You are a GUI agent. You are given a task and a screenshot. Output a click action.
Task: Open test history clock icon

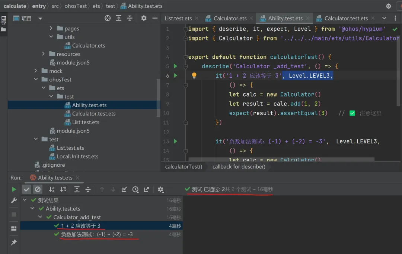(x=135, y=189)
